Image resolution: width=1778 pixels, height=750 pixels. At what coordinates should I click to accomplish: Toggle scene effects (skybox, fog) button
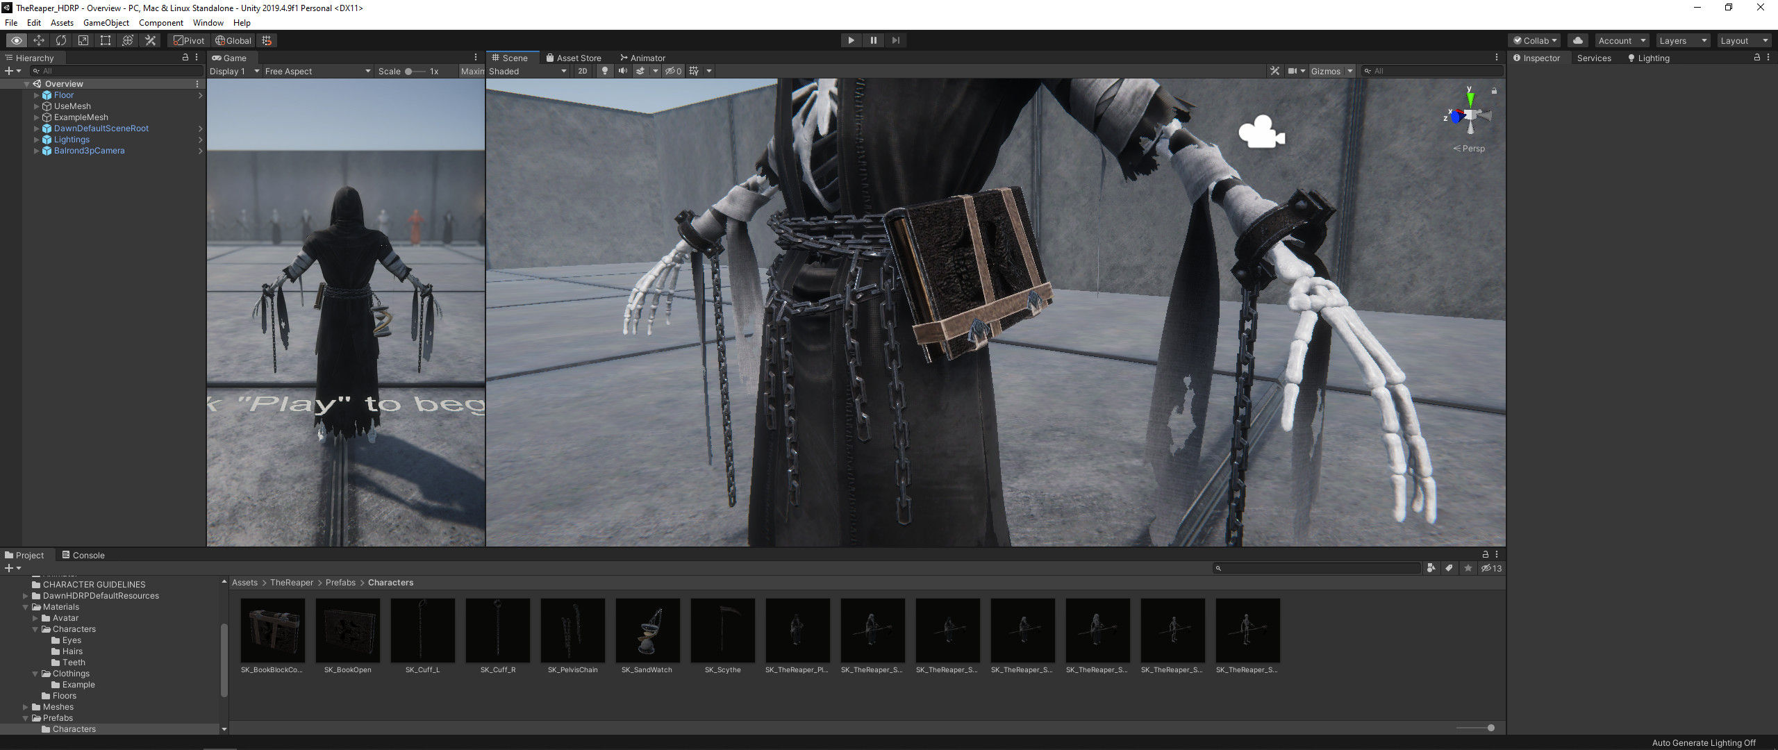click(x=640, y=71)
